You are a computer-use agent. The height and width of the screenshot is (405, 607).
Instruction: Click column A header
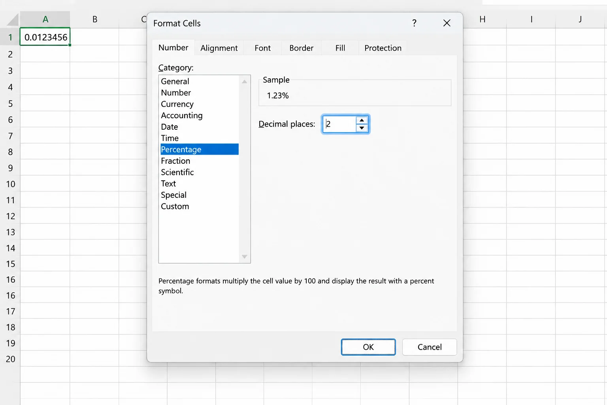45,19
